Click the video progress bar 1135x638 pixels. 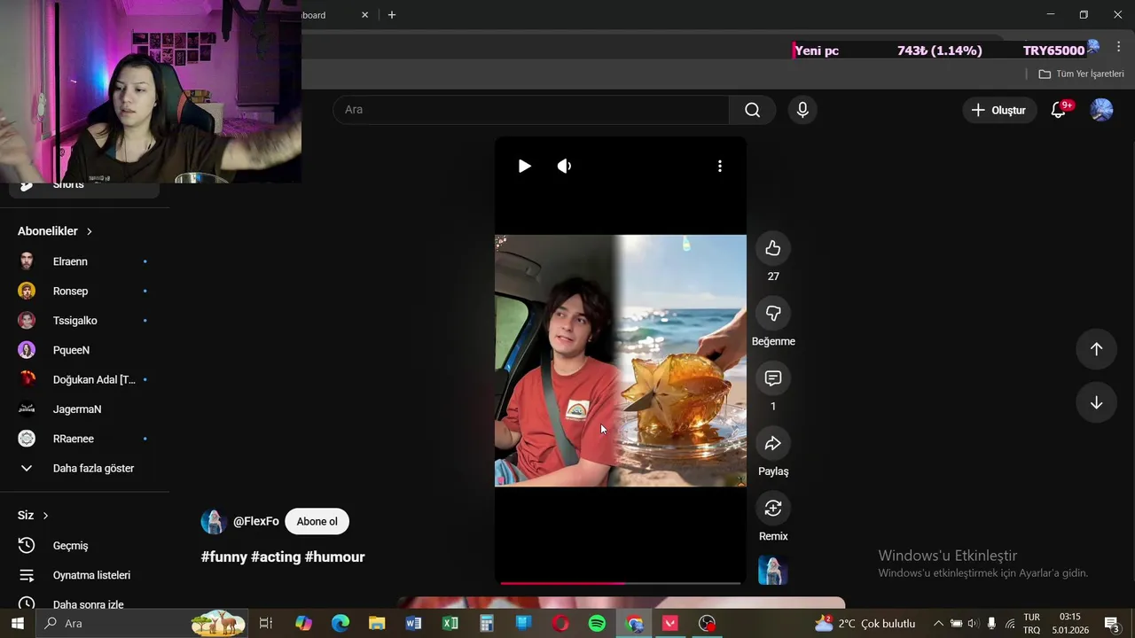tap(620, 583)
